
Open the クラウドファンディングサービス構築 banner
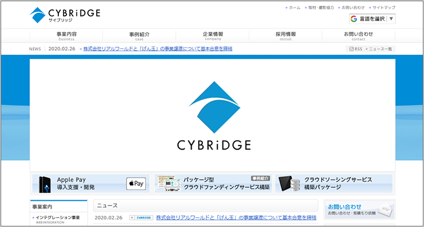pos(213,183)
